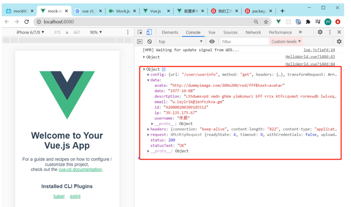Open the media control playlist icon
This screenshot has height=207, width=351.
(x=318, y=22)
